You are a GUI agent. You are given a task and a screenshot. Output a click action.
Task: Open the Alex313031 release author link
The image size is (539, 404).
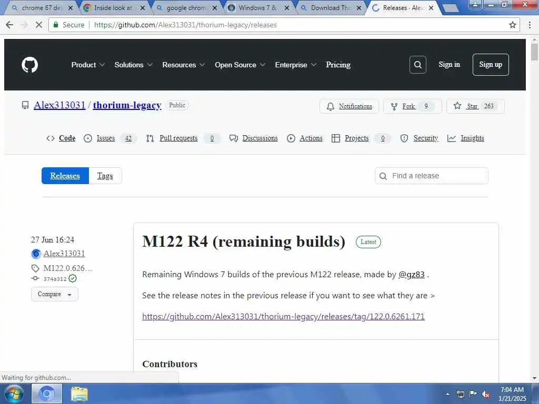(64, 254)
